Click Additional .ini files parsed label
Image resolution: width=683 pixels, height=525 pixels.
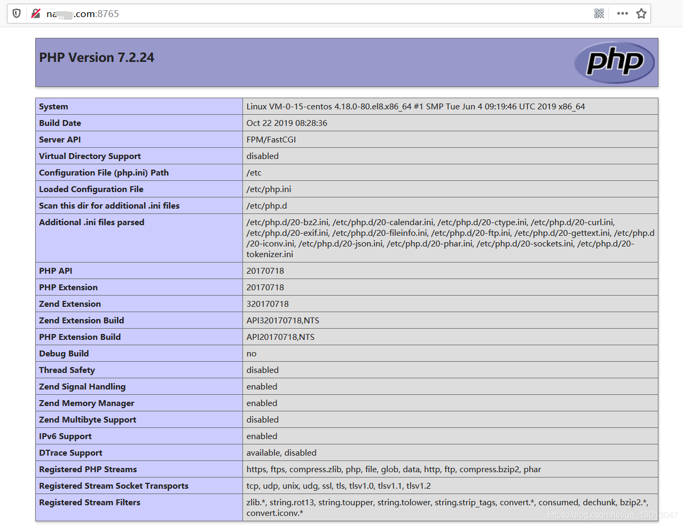click(91, 222)
